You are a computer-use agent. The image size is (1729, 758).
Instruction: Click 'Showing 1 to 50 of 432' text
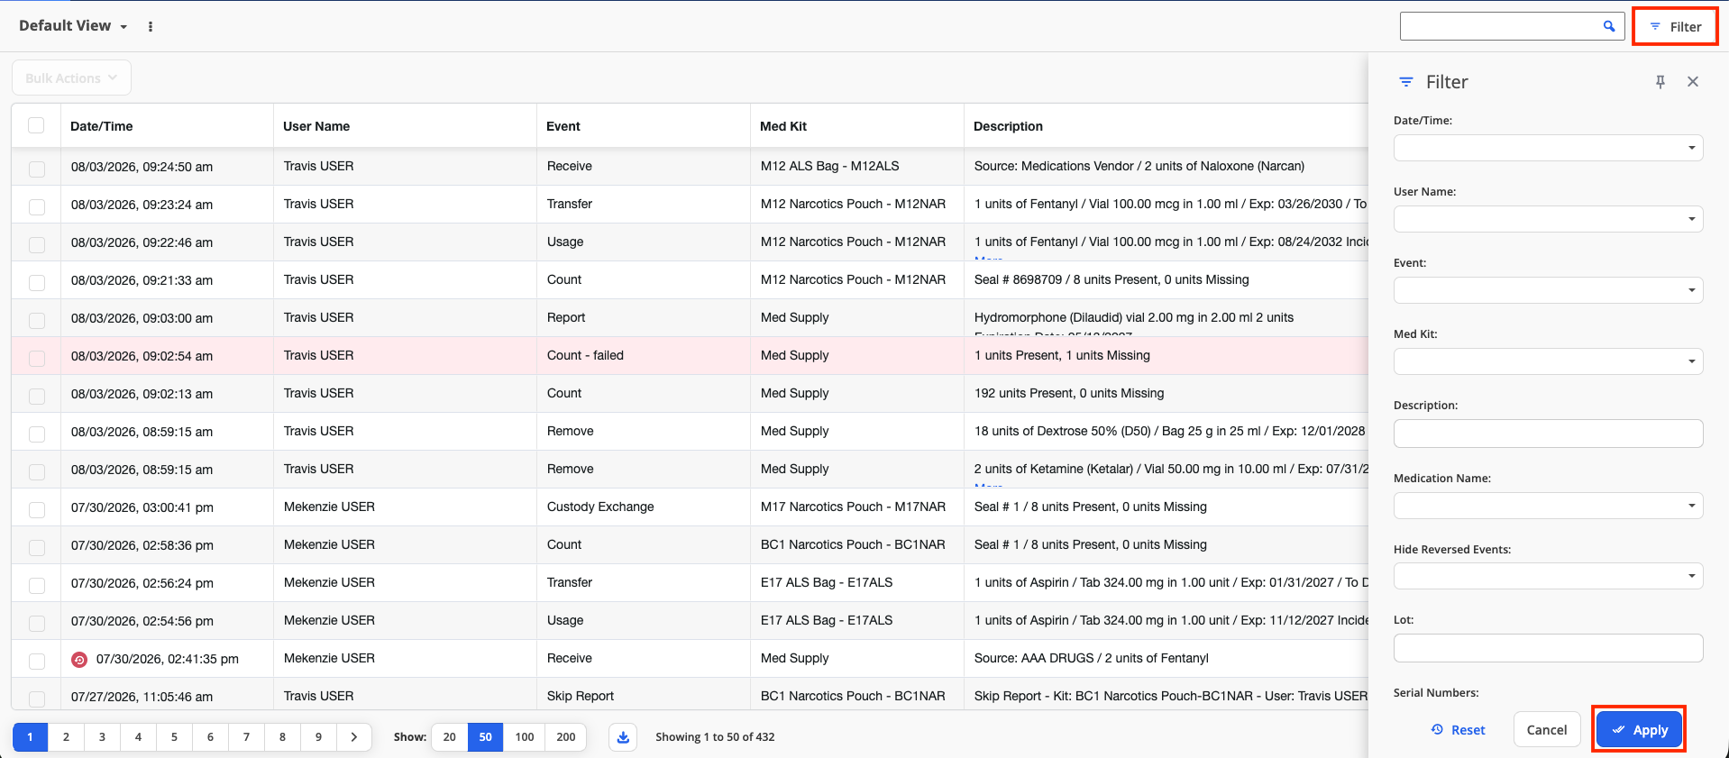click(715, 737)
